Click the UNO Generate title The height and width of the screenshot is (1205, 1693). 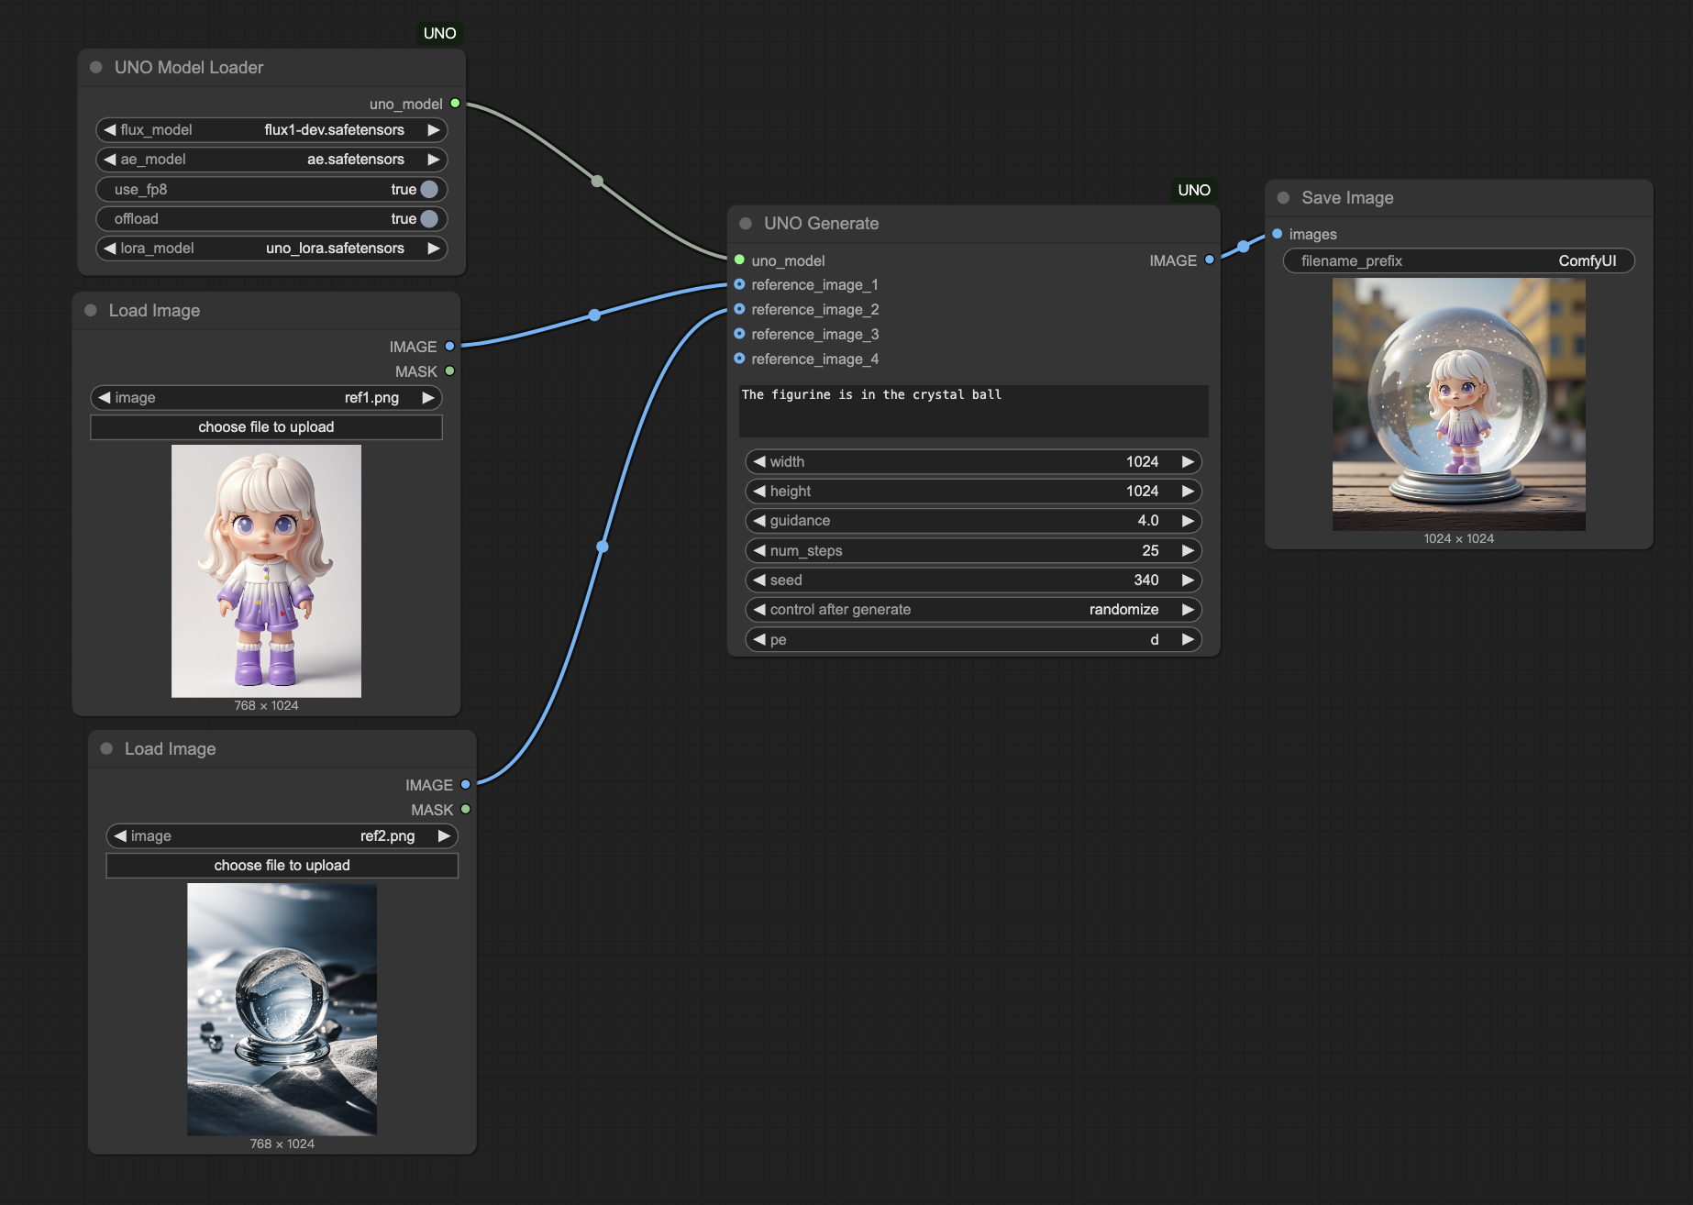(821, 223)
